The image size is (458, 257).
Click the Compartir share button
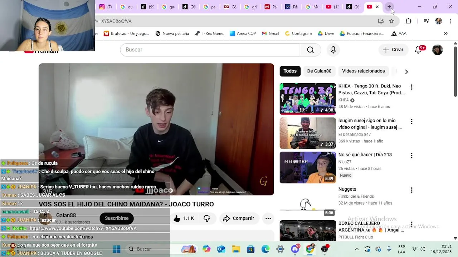(x=238, y=218)
